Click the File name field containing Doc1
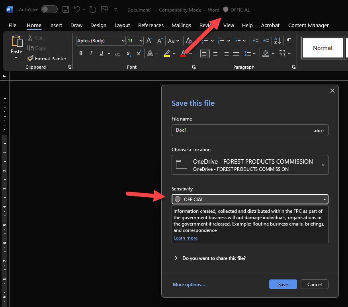This screenshot has width=348, height=307. 250,130
